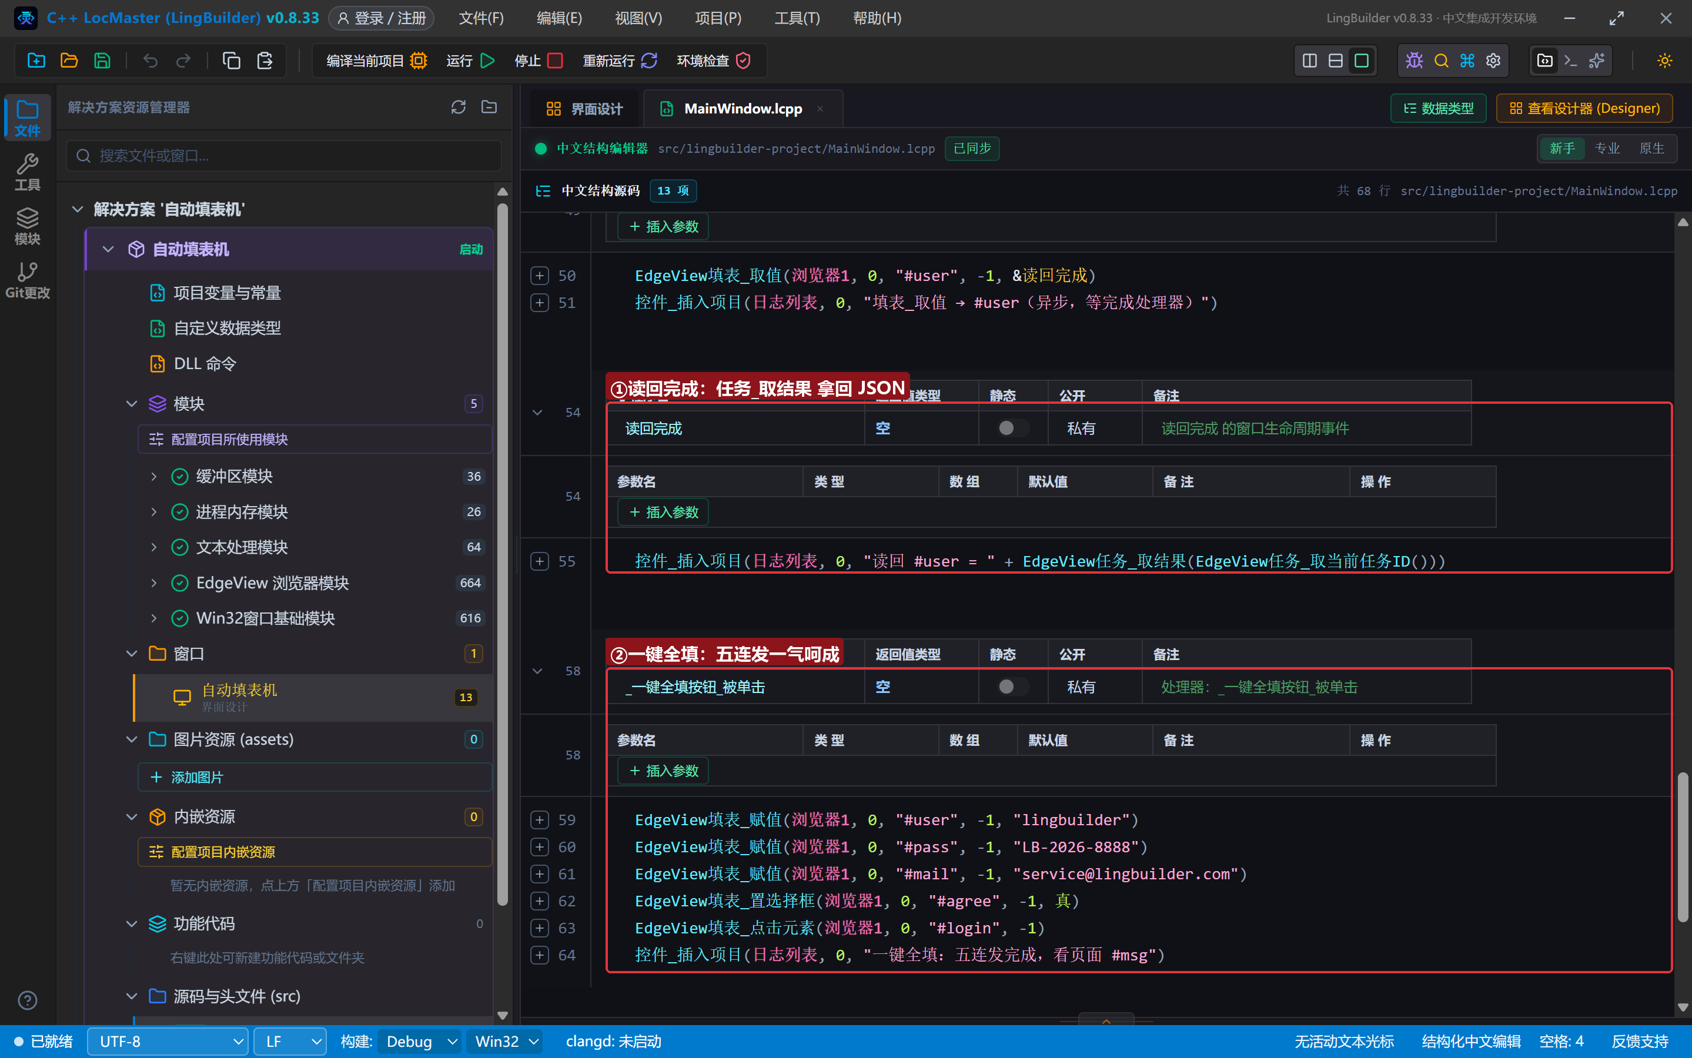Click 登录 / 注册 button

pyautogui.click(x=382, y=18)
